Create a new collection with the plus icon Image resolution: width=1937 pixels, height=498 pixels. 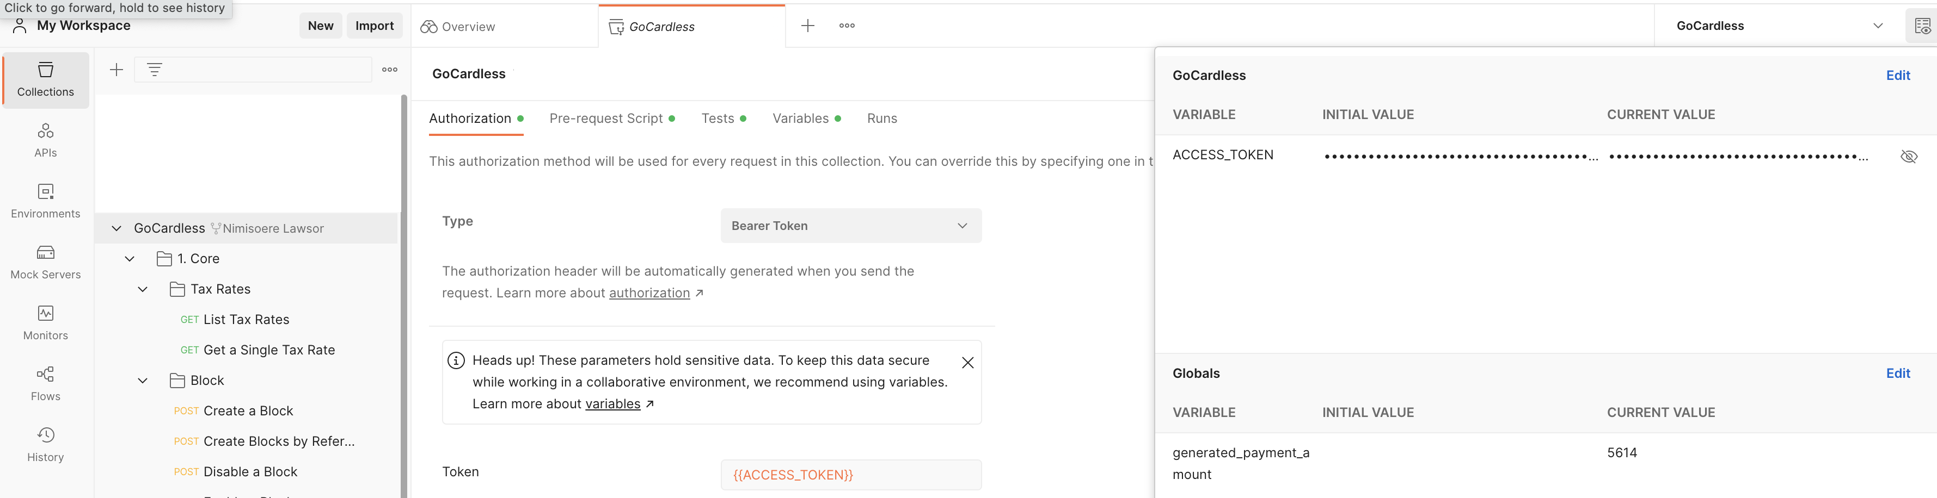click(117, 69)
